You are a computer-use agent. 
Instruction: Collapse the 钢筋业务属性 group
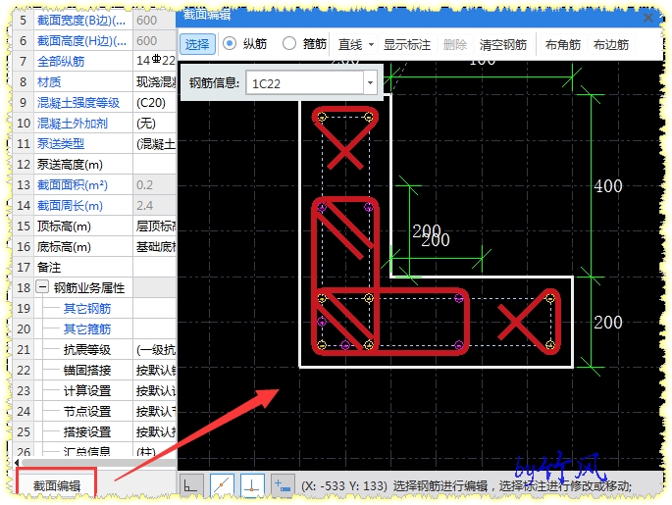pos(42,286)
